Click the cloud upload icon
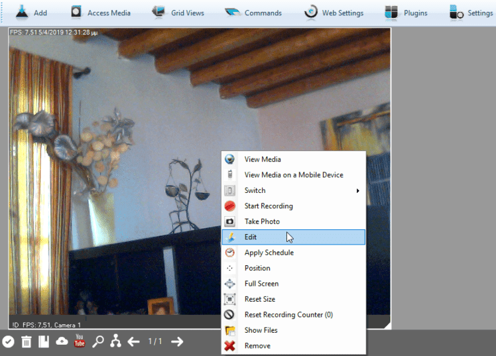Image resolution: width=496 pixels, height=356 pixels. [62, 341]
